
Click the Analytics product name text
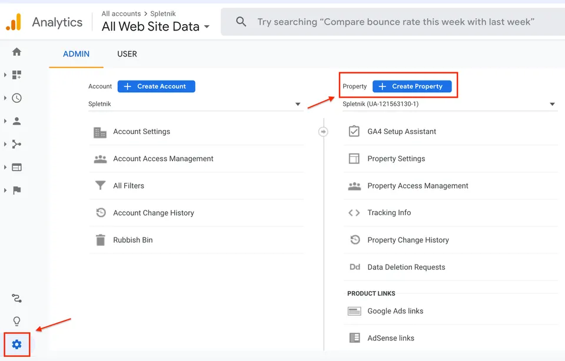57,22
